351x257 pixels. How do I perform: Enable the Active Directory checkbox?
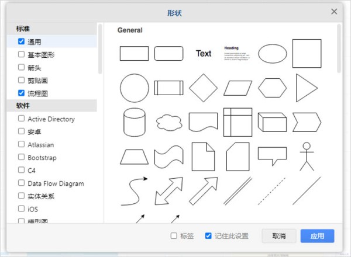(x=21, y=118)
